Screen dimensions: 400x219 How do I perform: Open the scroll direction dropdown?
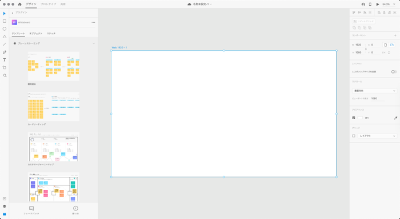point(374,91)
